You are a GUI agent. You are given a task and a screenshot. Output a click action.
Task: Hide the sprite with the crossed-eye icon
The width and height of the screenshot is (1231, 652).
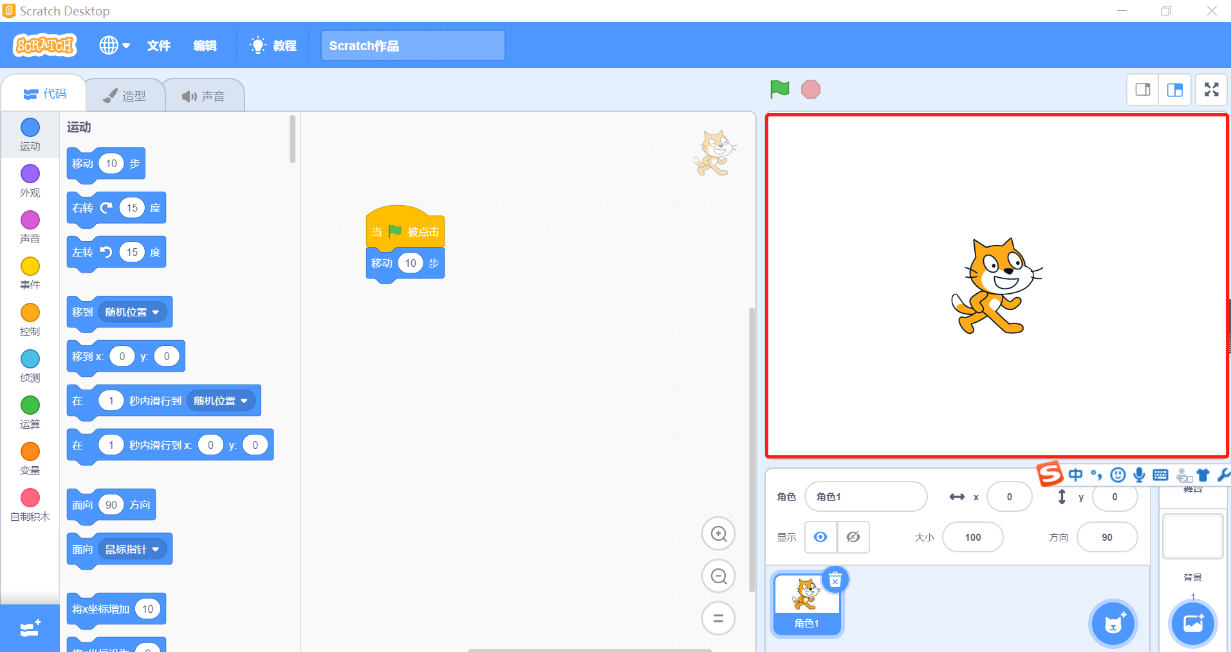pos(853,537)
